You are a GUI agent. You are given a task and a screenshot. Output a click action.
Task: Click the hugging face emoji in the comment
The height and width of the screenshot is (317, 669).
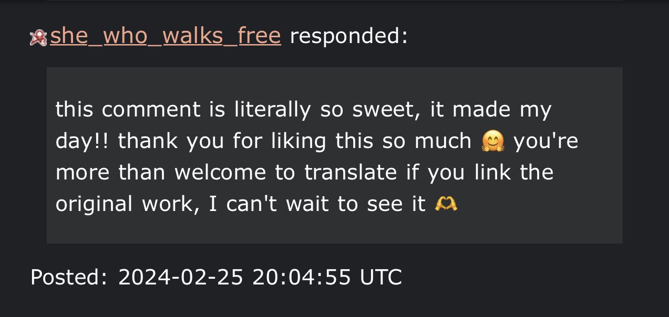point(492,141)
